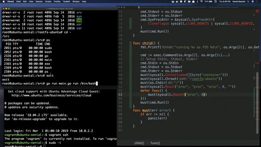
Task: Click the clock showing Thu 6:49 PM
Action: 225,2
